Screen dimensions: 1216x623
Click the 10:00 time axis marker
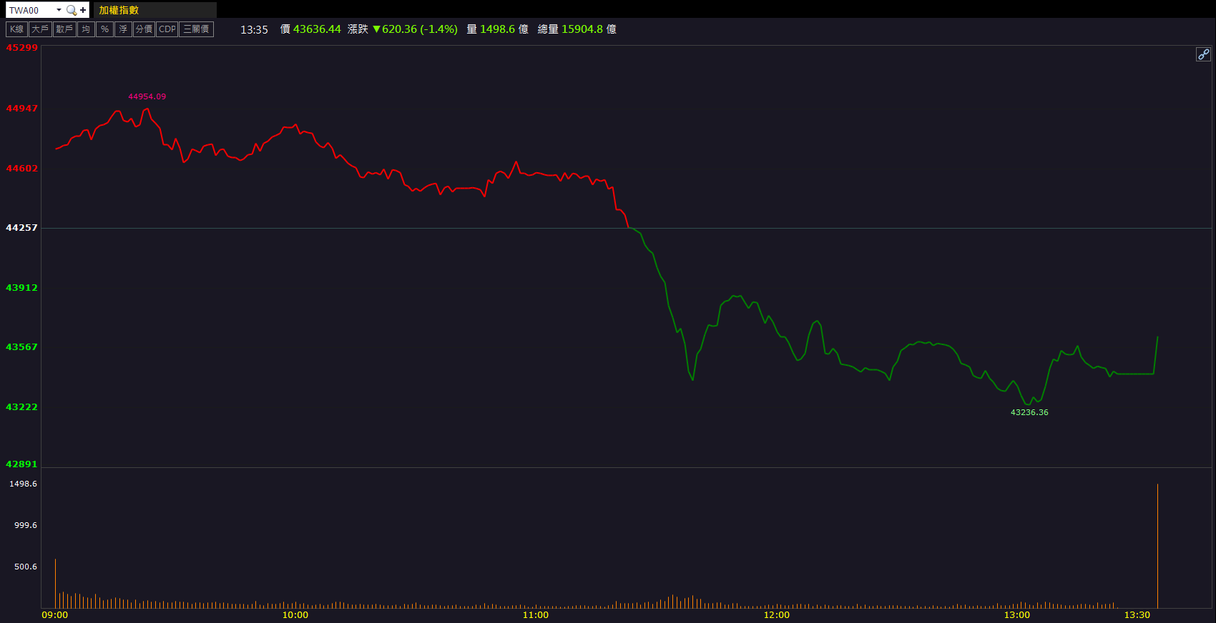(295, 615)
